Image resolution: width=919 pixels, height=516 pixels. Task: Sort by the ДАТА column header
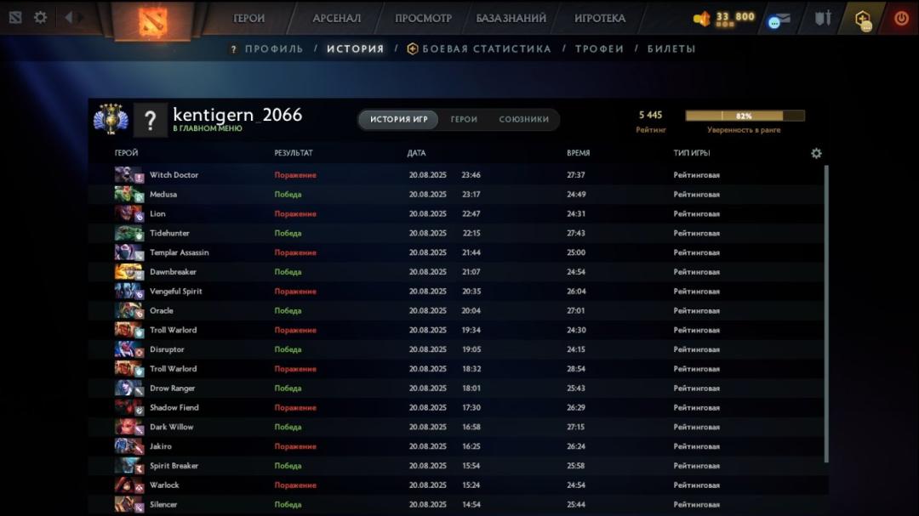pyautogui.click(x=416, y=153)
